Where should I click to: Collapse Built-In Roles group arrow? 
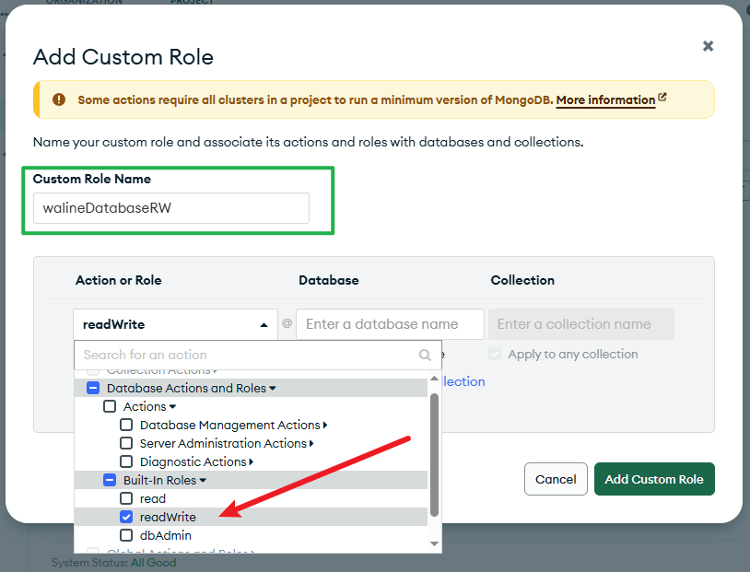203,480
